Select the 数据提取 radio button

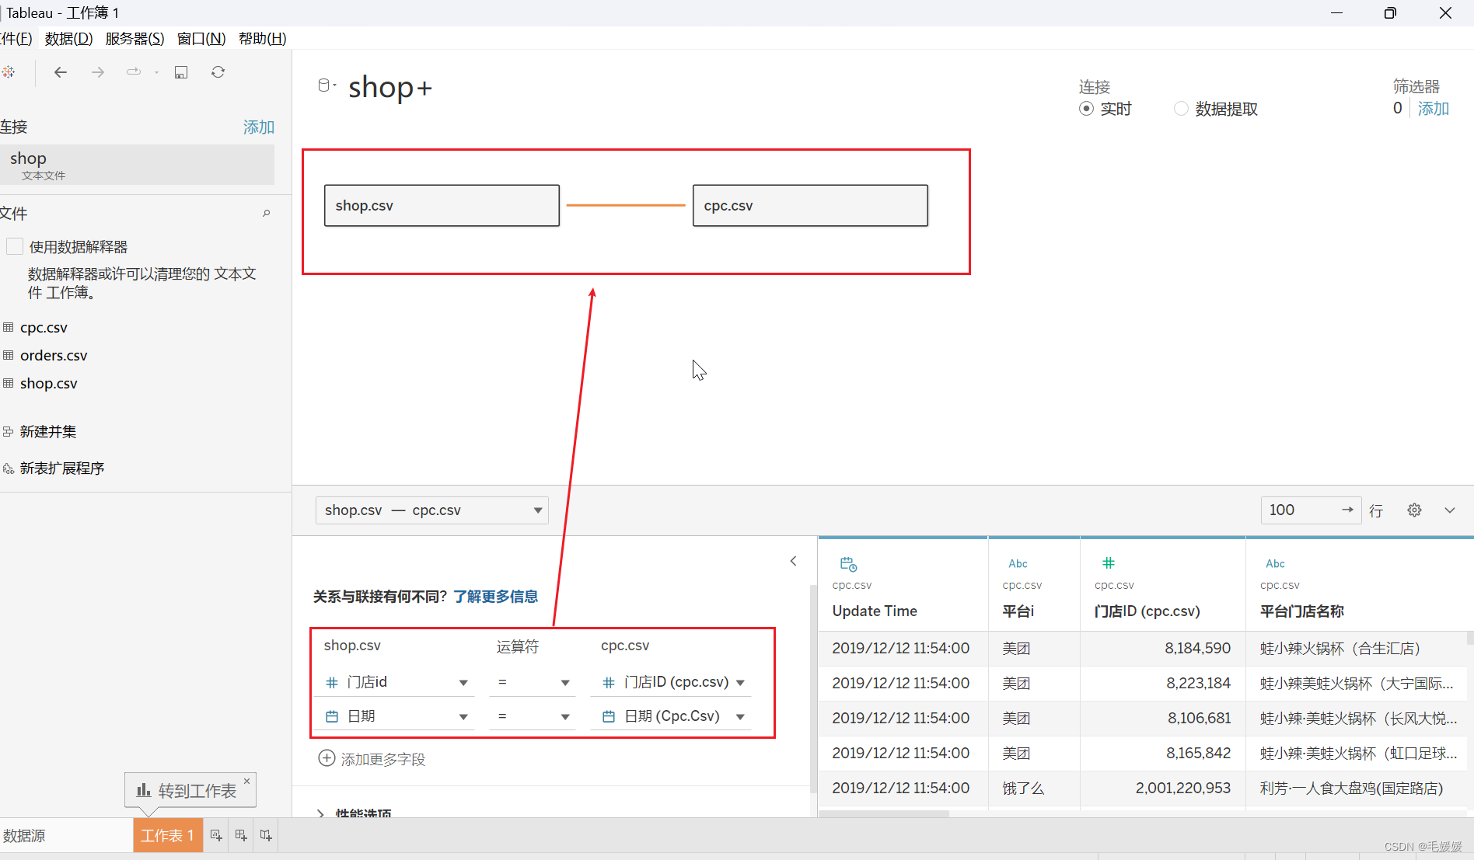pos(1181,109)
